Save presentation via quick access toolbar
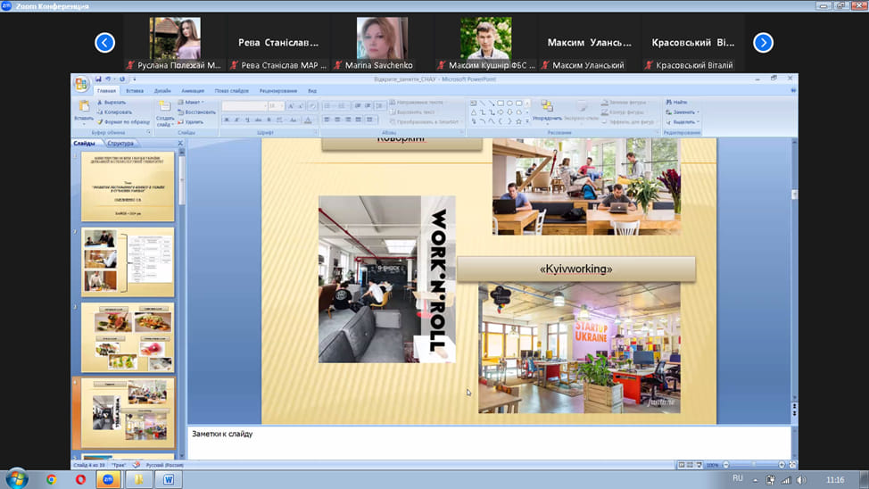Image resolution: width=869 pixels, height=489 pixels. [98, 79]
